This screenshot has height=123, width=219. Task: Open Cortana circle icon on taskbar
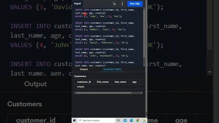[x=118, y=120]
